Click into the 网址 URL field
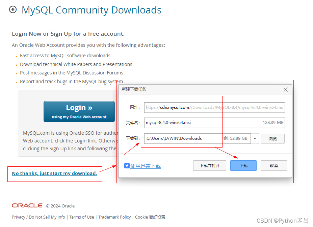Screen dimensions: 313x227 tap(214, 107)
